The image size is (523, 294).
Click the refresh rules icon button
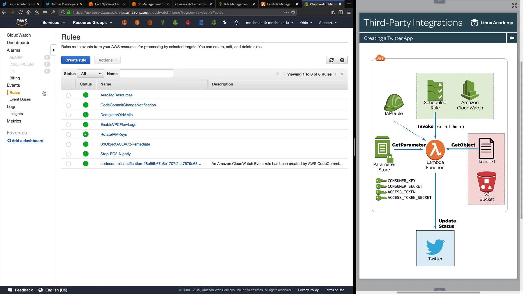point(331,60)
